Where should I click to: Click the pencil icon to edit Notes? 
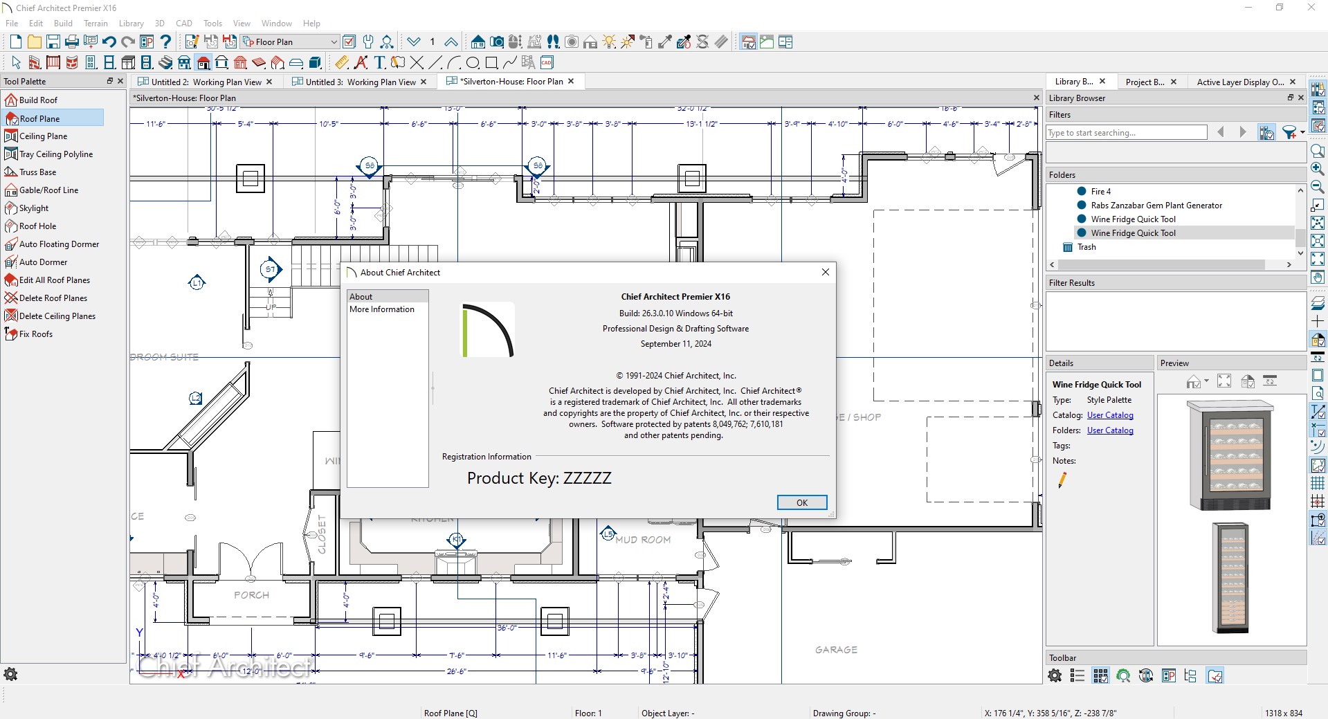click(x=1062, y=480)
